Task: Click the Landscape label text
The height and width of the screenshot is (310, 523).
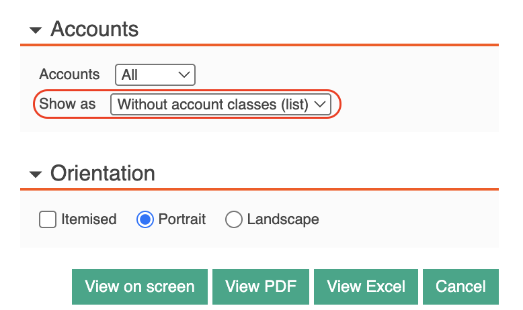Action: [283, 219]
